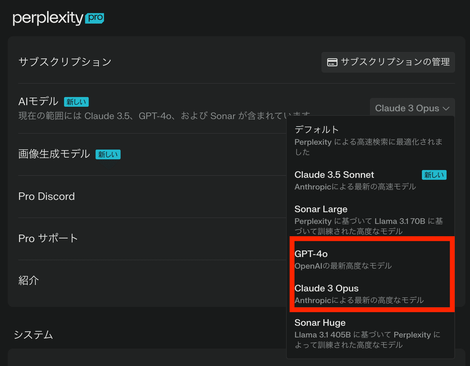Click the 画像生成モデル setting label
This screenshot has height=366, width=470.
click(x=54, y=154)
